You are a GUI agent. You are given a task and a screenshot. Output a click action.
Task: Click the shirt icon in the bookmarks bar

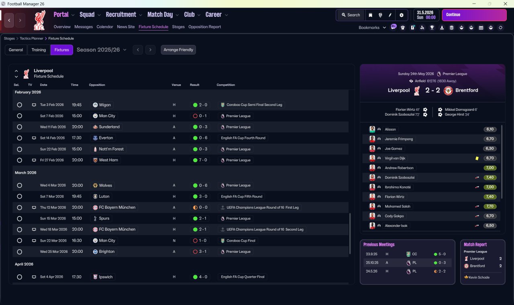pos(403,28)
